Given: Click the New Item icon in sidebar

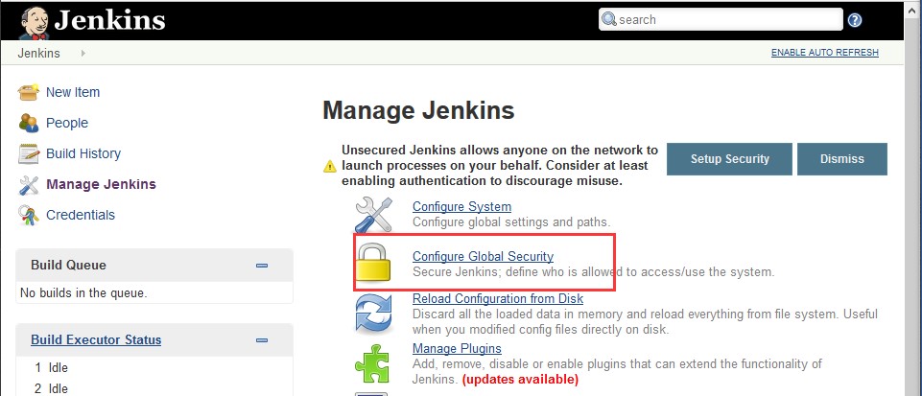Looking at the screenshot, I should pos(29,93).
